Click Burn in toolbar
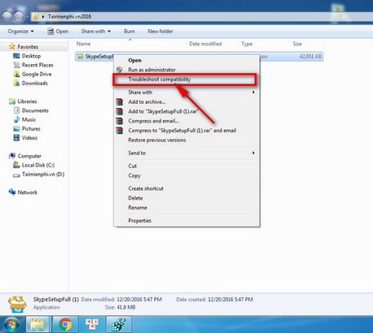This screenshot has width=373, height=333. (x=129, y=31)
